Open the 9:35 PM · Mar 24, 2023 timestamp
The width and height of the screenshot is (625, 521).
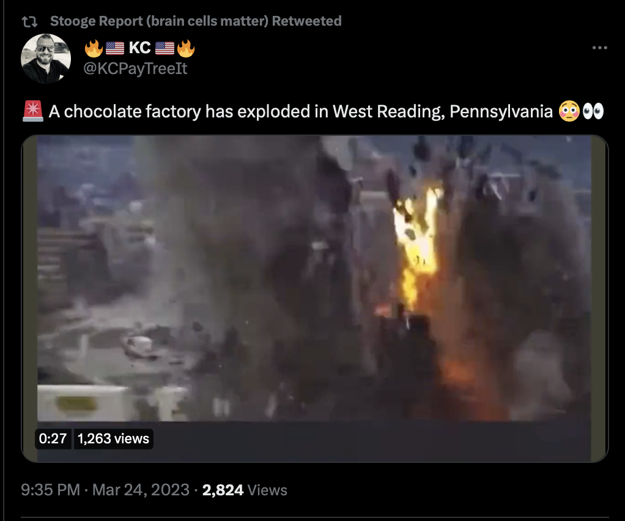click(x=105, y=490)
